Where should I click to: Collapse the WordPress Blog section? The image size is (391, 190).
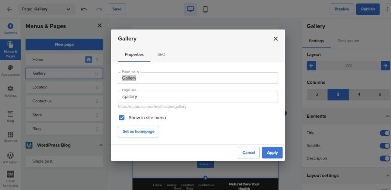101,145
